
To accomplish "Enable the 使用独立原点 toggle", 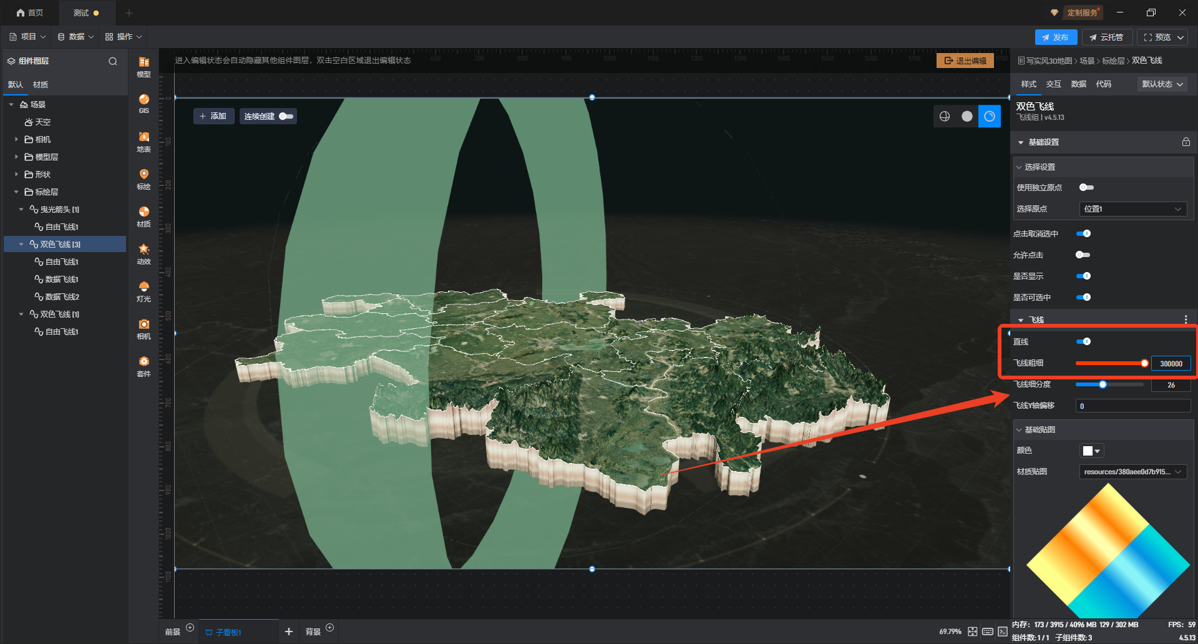I will pos(1086,188).
